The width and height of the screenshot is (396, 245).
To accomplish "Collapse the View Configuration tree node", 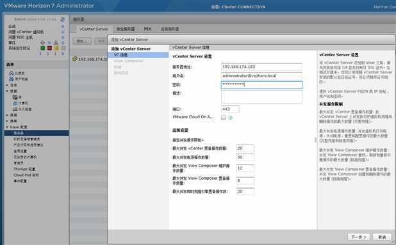I will 7,127.
